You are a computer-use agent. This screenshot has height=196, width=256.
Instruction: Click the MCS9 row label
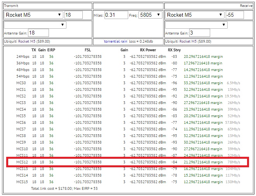point(21,142)
